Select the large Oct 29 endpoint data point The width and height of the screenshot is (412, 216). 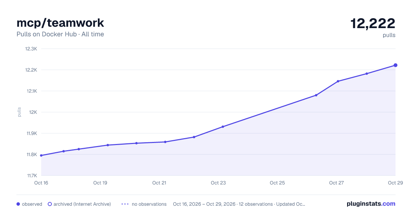[396, 65]
